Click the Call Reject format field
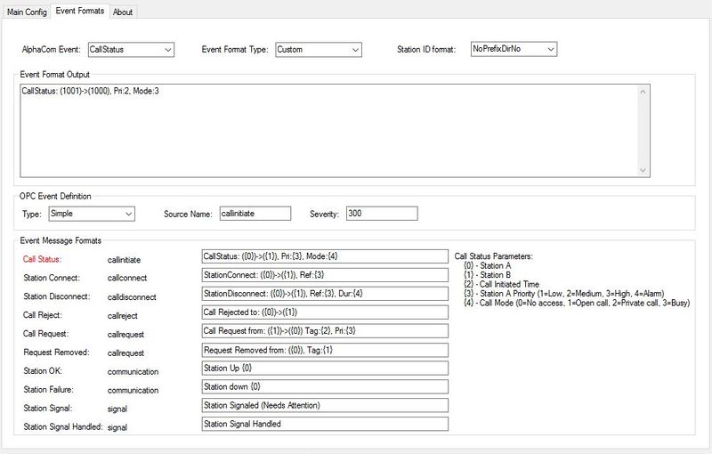This screenshot has width=712, height=454. point(325,312)
